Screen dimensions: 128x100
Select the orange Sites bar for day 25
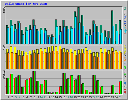point(98,63)
